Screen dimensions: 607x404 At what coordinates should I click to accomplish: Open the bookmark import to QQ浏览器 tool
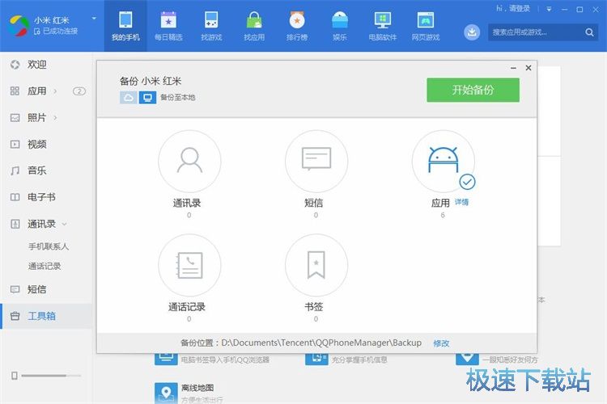pyautogui.click(x=166, y=359)
